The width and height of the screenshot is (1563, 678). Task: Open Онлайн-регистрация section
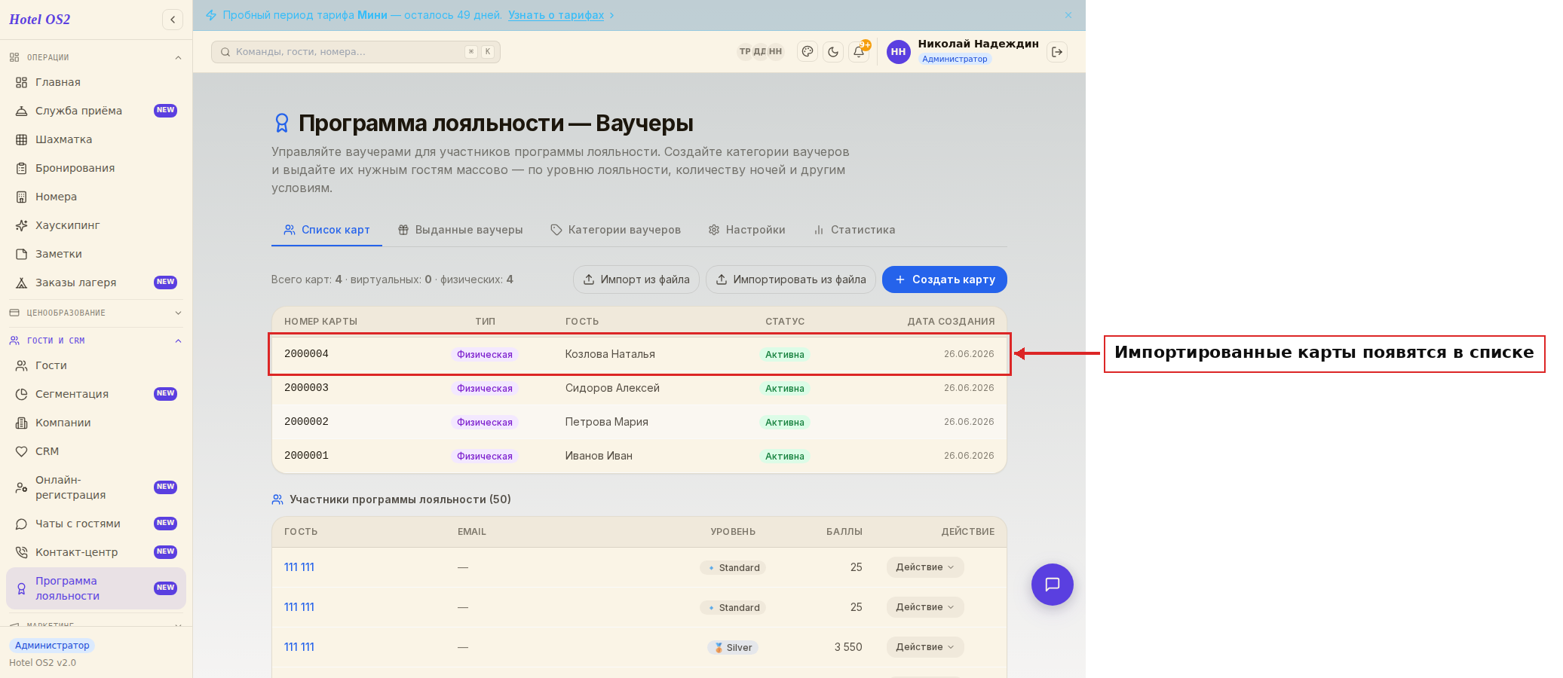coord(96,487)
